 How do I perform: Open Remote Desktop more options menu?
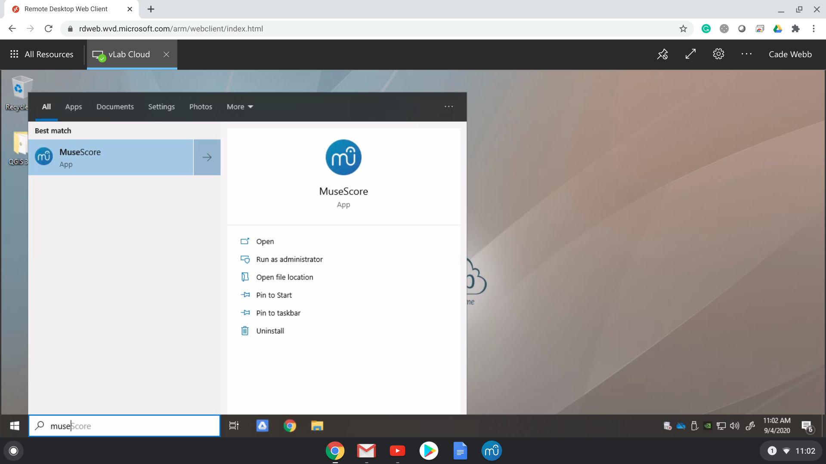coord(746,54)
